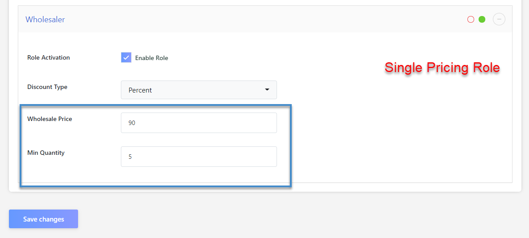The width and height of the screenshot is (529, 238).
Task: Click the green circle status icon
Action: (482, 20)
